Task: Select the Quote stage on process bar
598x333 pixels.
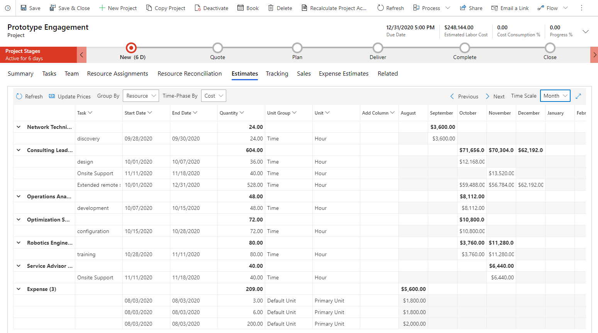Action: (x=218, y=48)
